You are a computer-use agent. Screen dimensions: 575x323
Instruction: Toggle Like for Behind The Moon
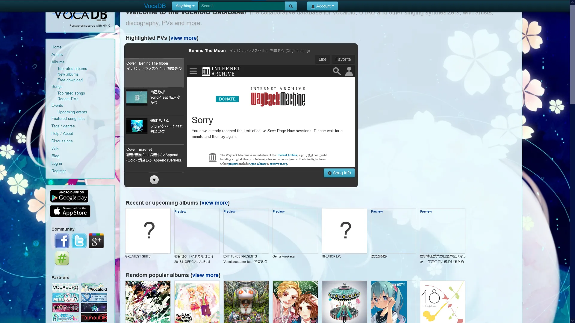point(322,59)
